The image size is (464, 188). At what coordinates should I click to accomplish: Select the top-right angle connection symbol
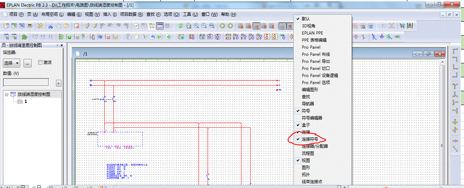(x=455, y=59)
